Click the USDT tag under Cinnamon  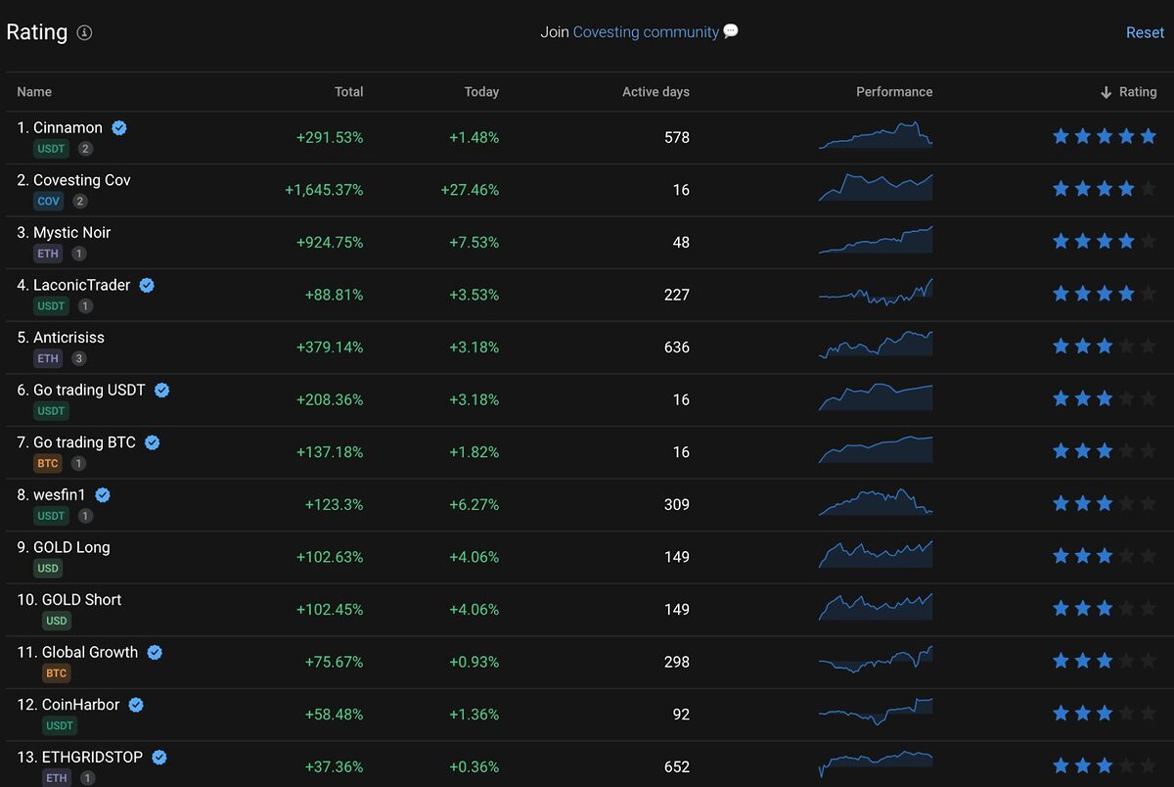click(51, 149)
